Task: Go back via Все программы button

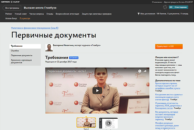Action: (12, 8)
